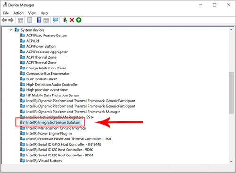Click the Device Manager title bar icon
Screen dimensions: 236x173
click(x=5, y=5)
